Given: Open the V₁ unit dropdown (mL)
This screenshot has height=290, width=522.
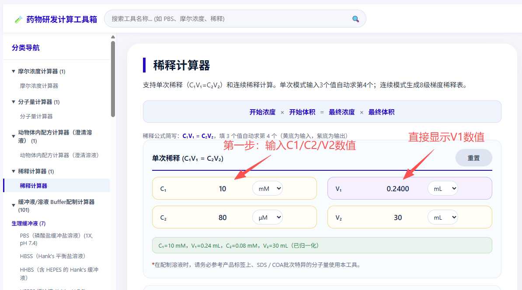Looking at the screenshot, I should [442, 189].
